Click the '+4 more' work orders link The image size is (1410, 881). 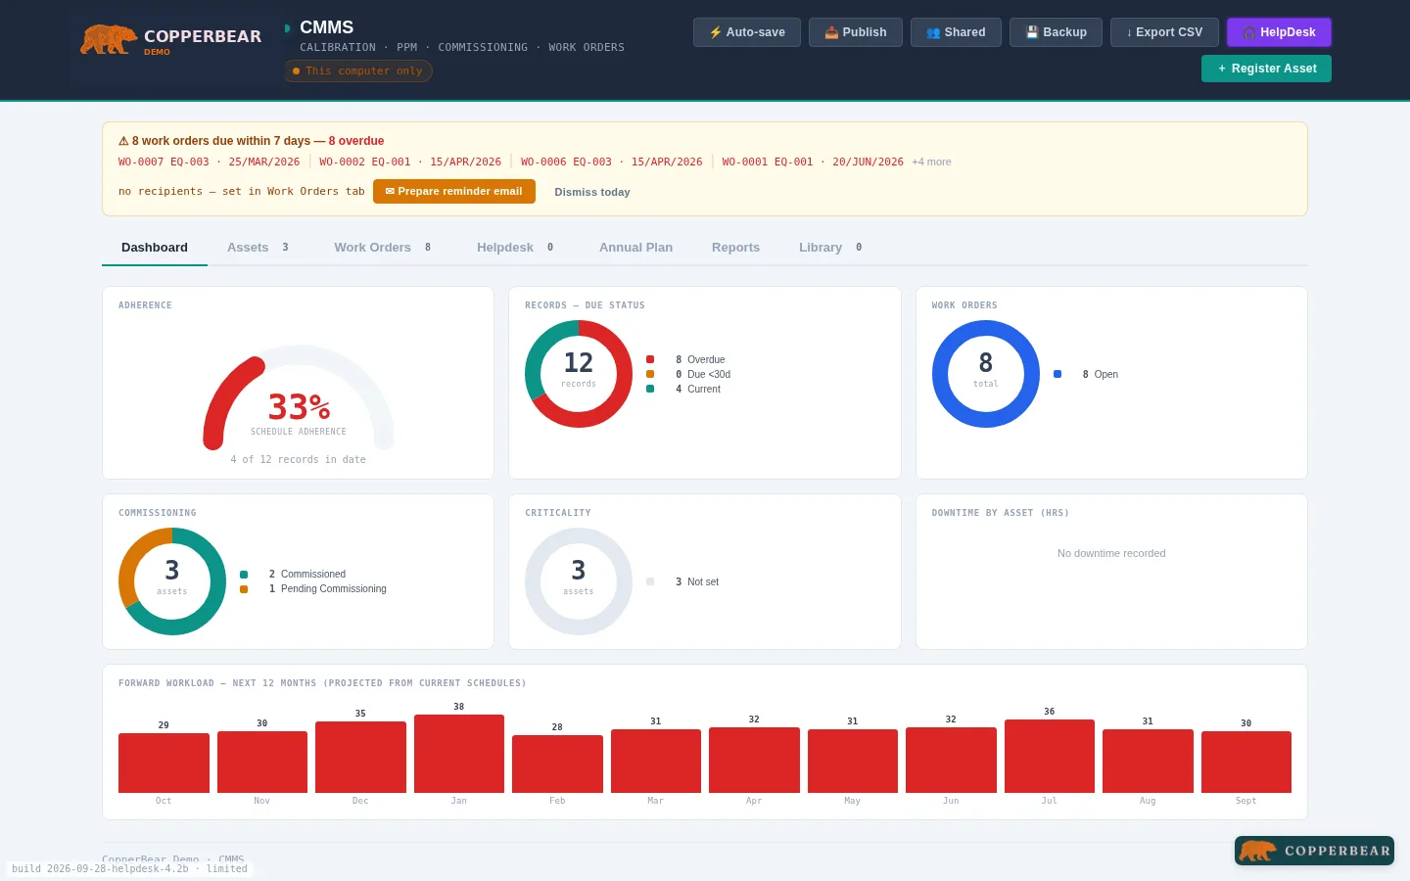[x=931, y=162]
